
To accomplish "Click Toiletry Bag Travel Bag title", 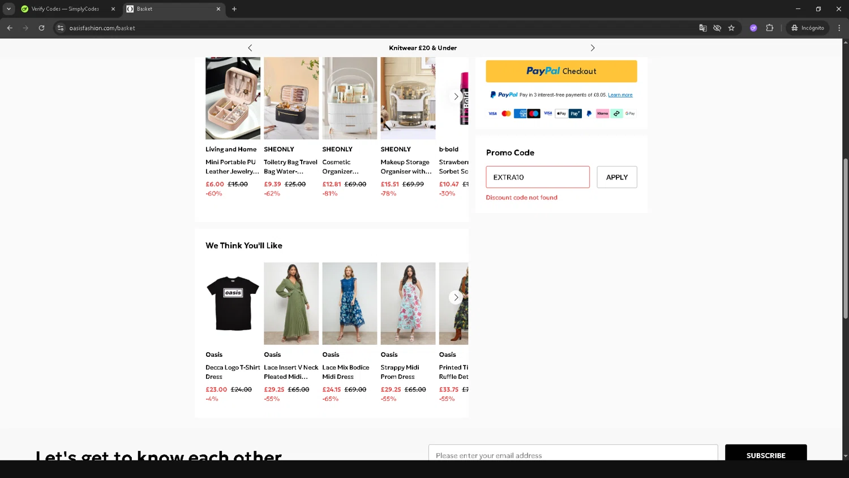I will pos(290,167).
